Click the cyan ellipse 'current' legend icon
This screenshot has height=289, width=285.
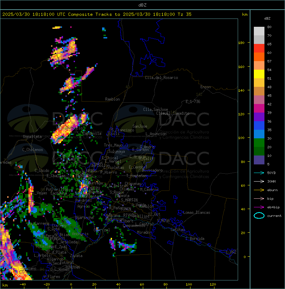pos(259,216)
